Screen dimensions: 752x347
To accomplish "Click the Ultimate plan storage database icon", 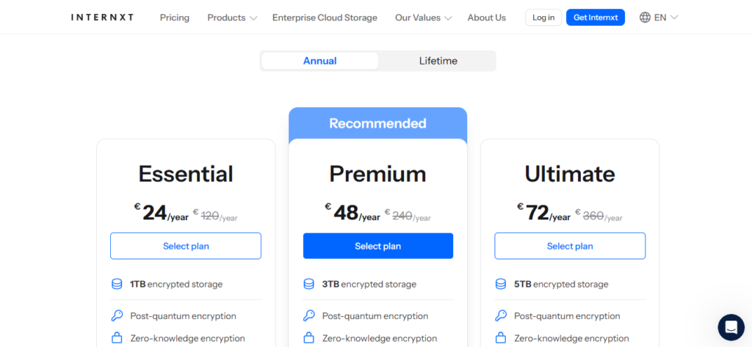I will click(x=501, y=284).
